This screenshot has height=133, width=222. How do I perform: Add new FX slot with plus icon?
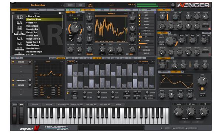tap(21, 58)
